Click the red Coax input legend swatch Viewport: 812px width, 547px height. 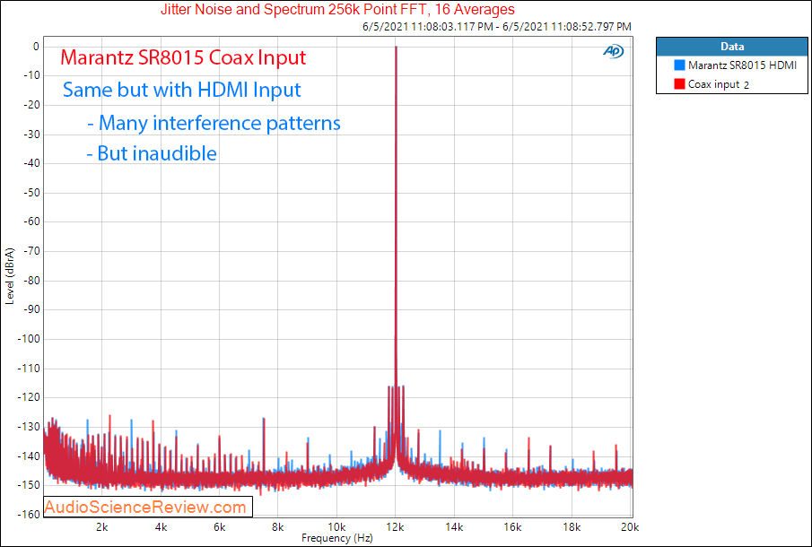click(679, 83)
